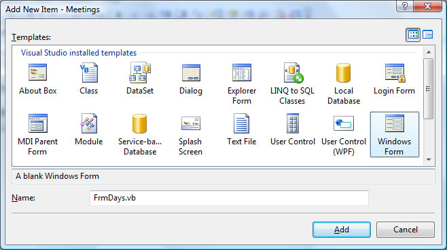The width and height of the screenshot is (447, 250).
Task: Select the LINQ to SQL Classes icon
Action: click(x=293, y=72)
